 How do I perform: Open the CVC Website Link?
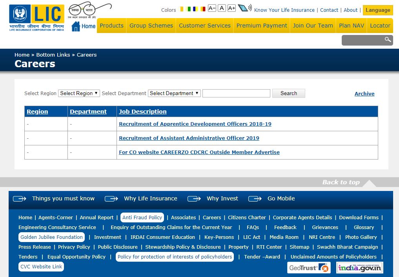(41, 266)
